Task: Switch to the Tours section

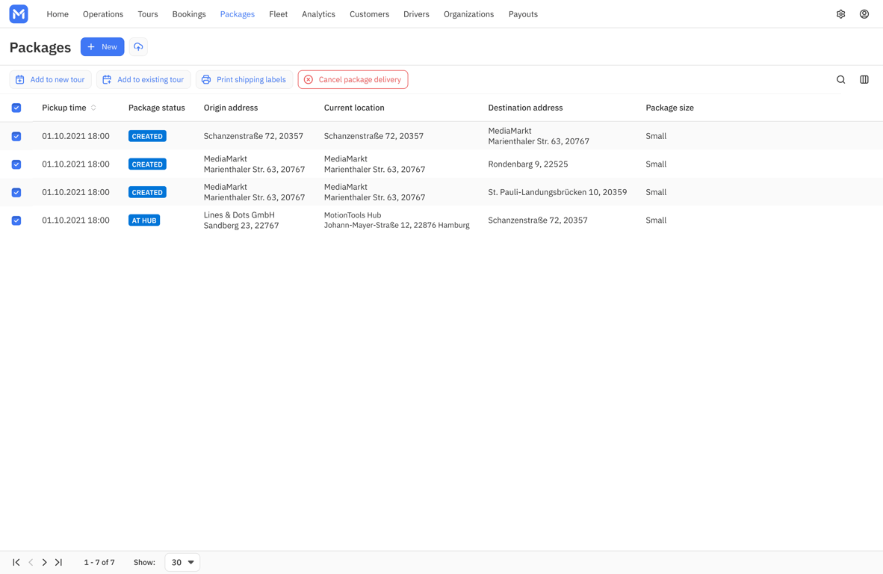Action: (x=148, y=14)
